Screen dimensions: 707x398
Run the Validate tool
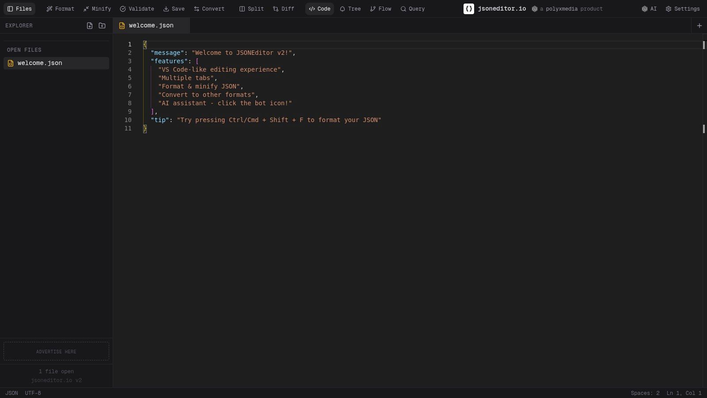click(137, 9)
